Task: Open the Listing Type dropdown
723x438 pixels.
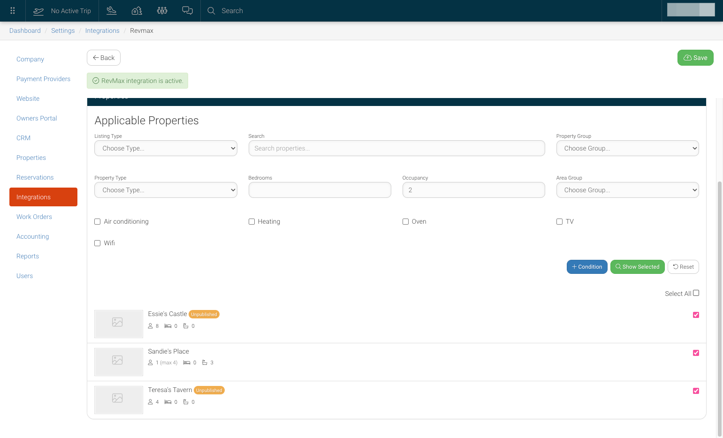Action: coord(166,148)
